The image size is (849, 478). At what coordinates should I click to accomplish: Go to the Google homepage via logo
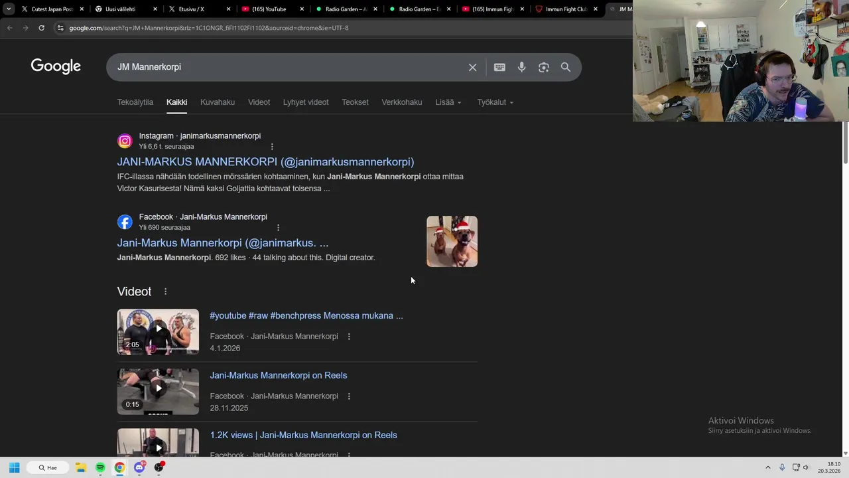pos(56,66)
